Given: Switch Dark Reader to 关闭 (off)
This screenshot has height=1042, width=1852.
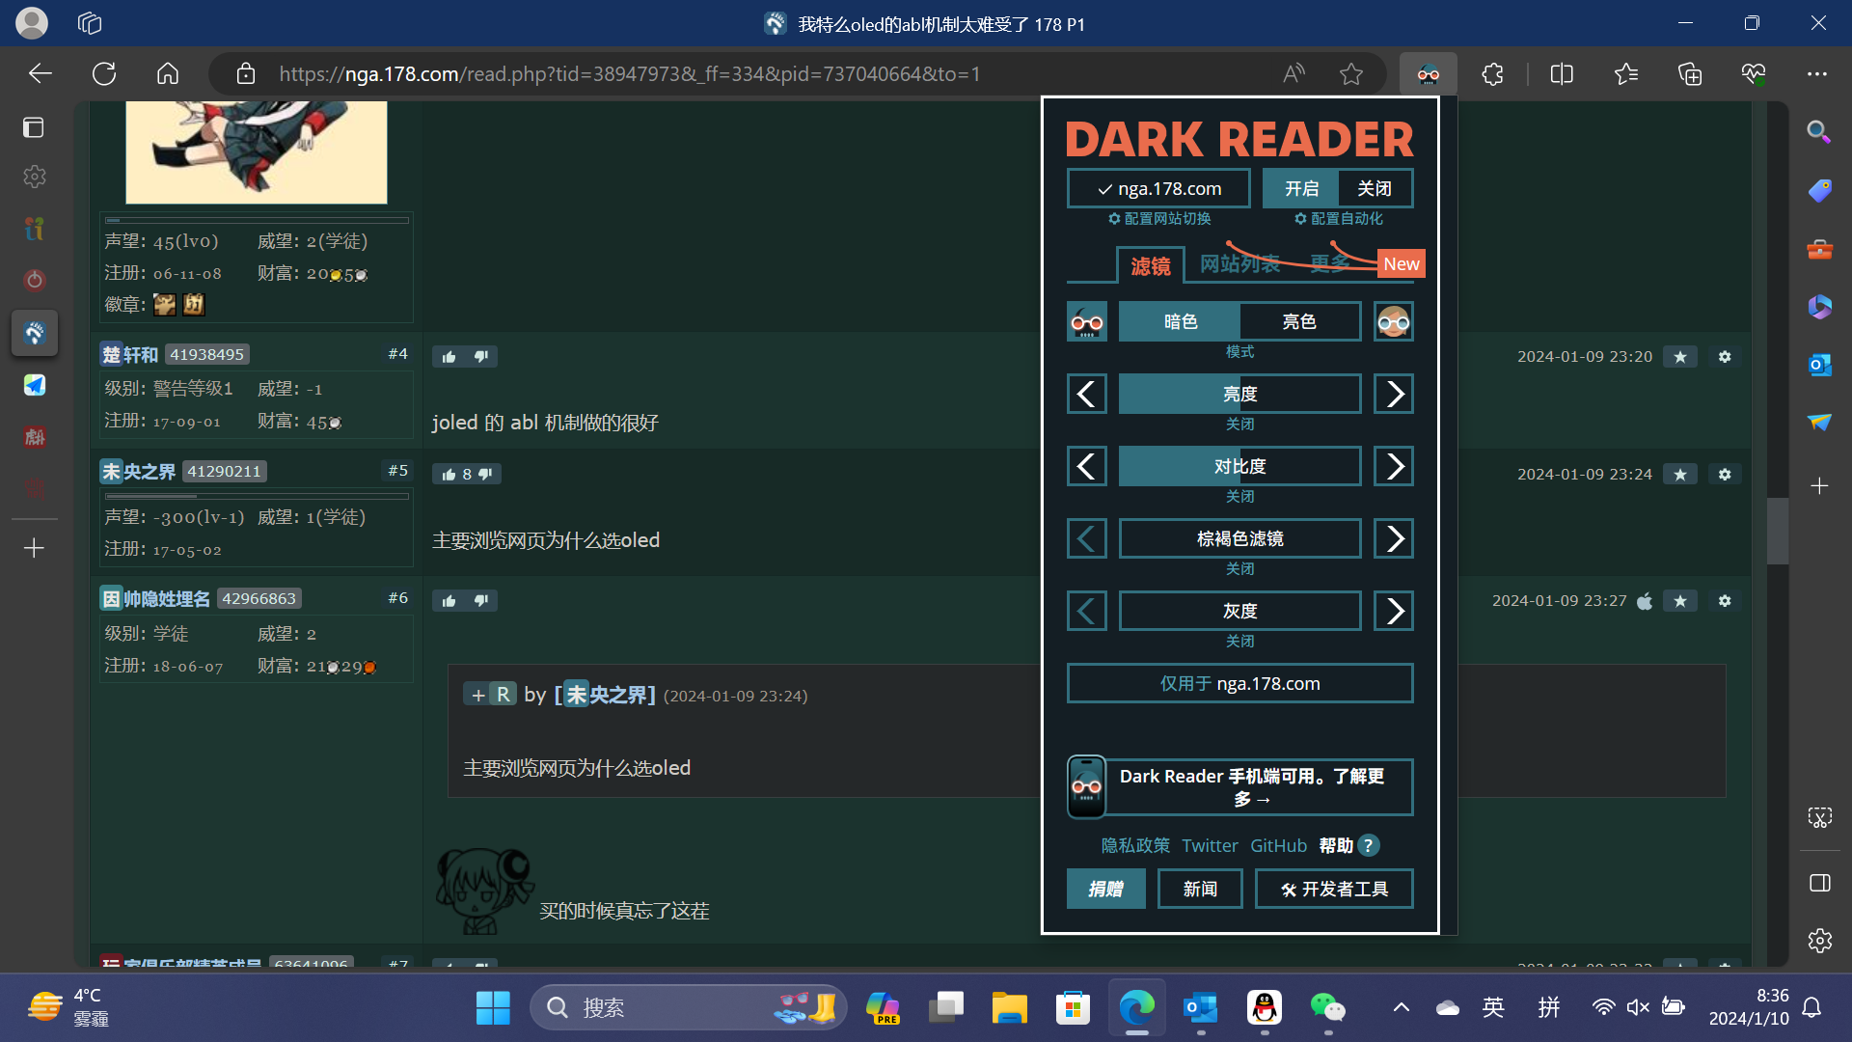Looking at the screenshot, I should (x=1375, y=188).
